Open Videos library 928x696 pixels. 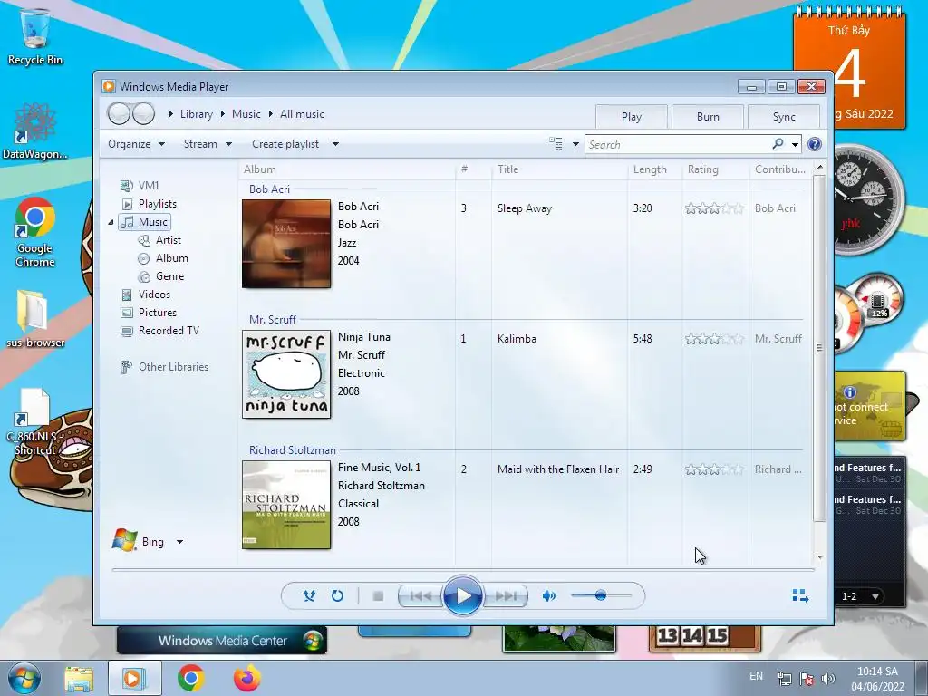pyautogui.click(x=146, y=295)
